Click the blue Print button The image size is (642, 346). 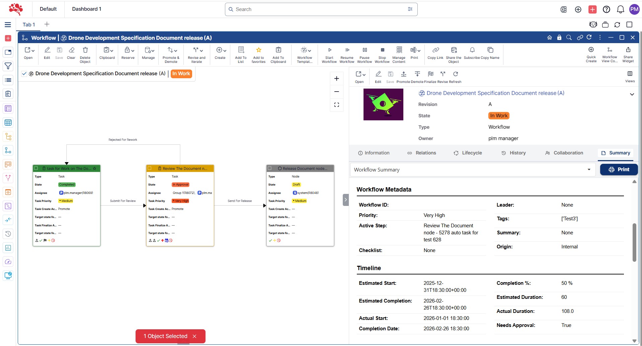tap(619, 169)
